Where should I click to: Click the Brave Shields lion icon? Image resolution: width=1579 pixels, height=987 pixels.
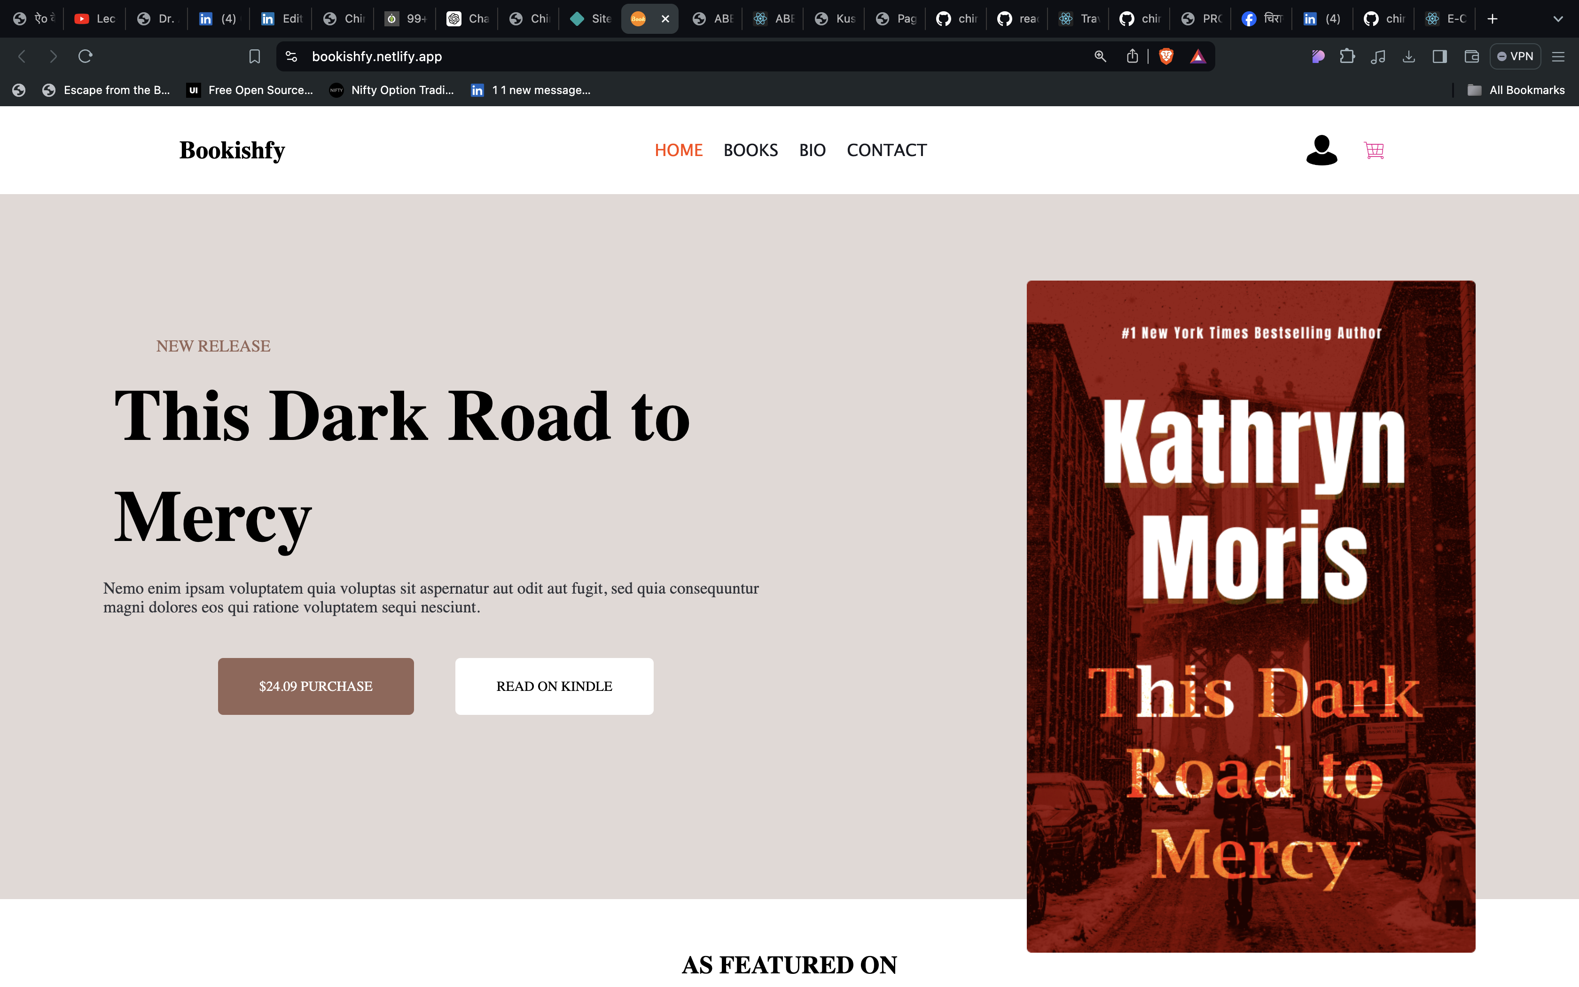[x=1166, y=57]
